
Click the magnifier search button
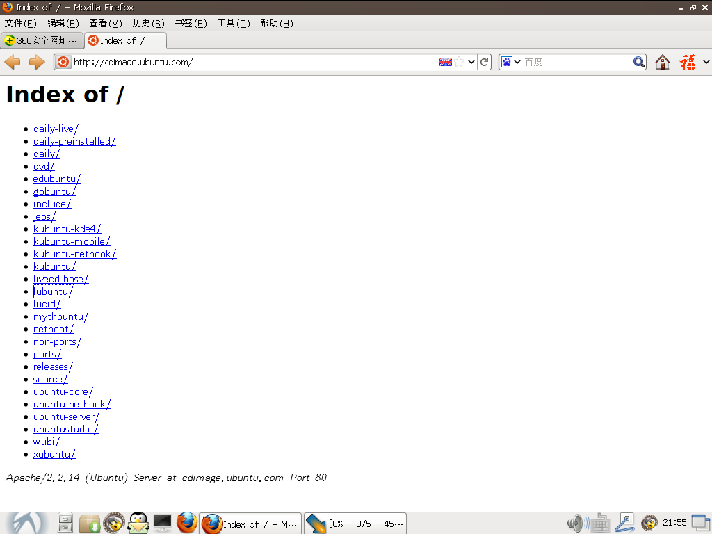pyautogui.click(x=639, y=62)
